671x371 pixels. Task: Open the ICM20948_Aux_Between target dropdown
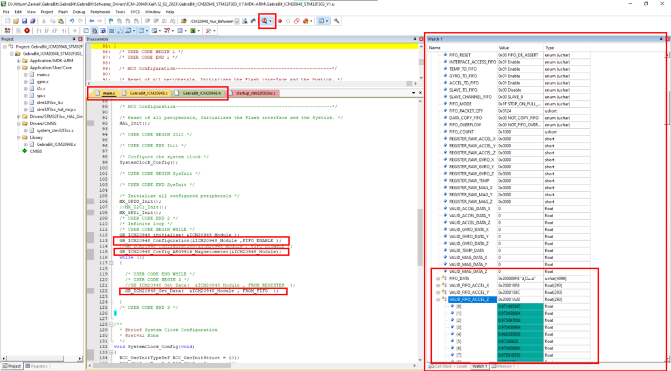[x=237, y=21]
